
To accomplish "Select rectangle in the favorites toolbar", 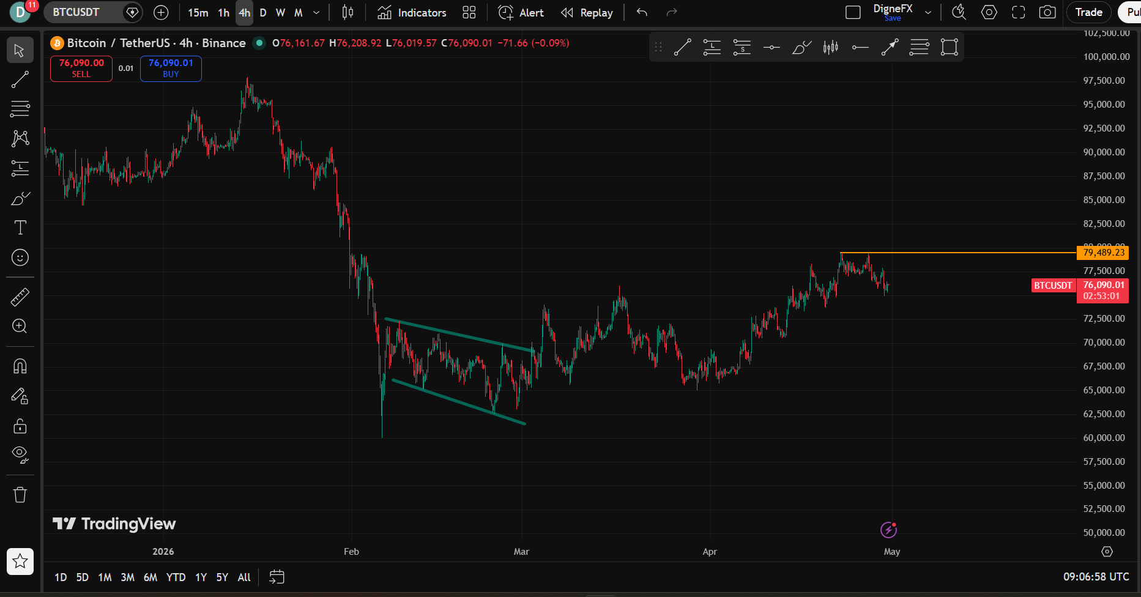I will [949, 47].
